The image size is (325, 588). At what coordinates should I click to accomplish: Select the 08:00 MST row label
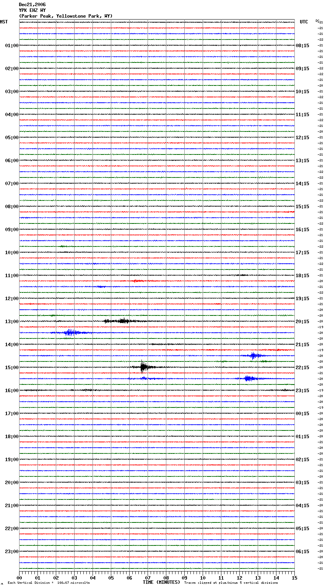click(x=12, y=207)
